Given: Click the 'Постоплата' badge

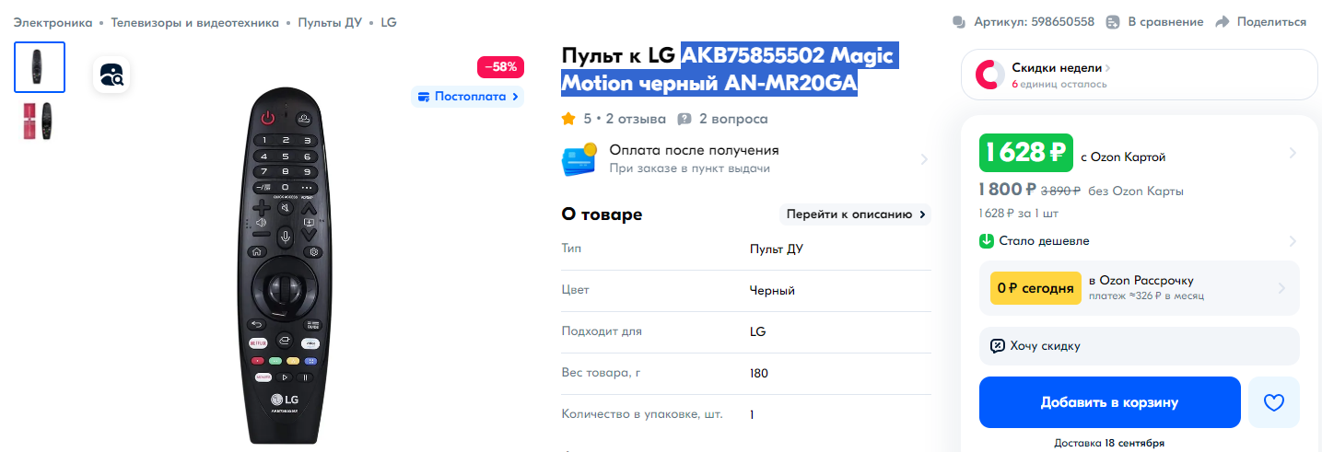Looking at the screenshot, I should tap(467, 96).
